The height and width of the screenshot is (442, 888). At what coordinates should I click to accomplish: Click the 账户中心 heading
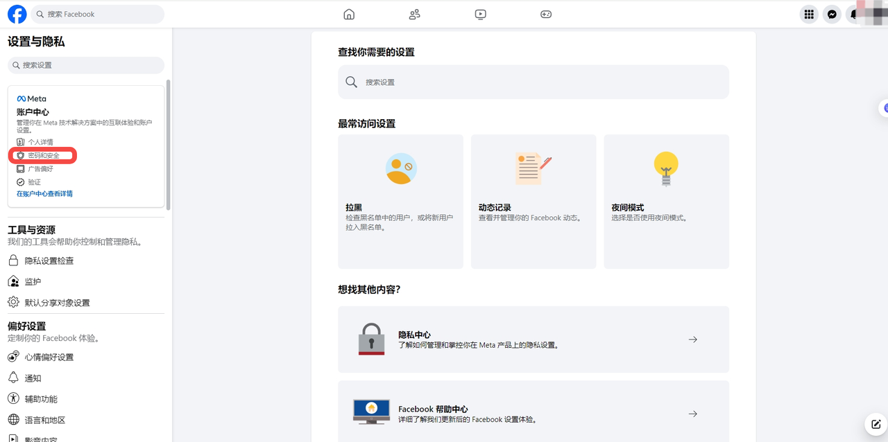(33, 112)
